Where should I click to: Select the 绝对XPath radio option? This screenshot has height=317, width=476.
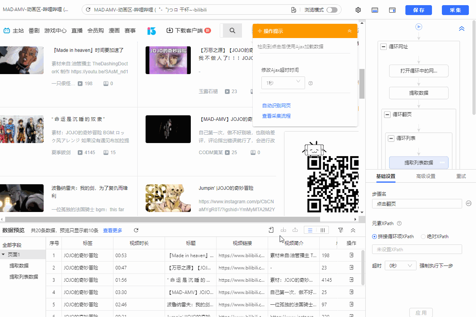(423, 237)
